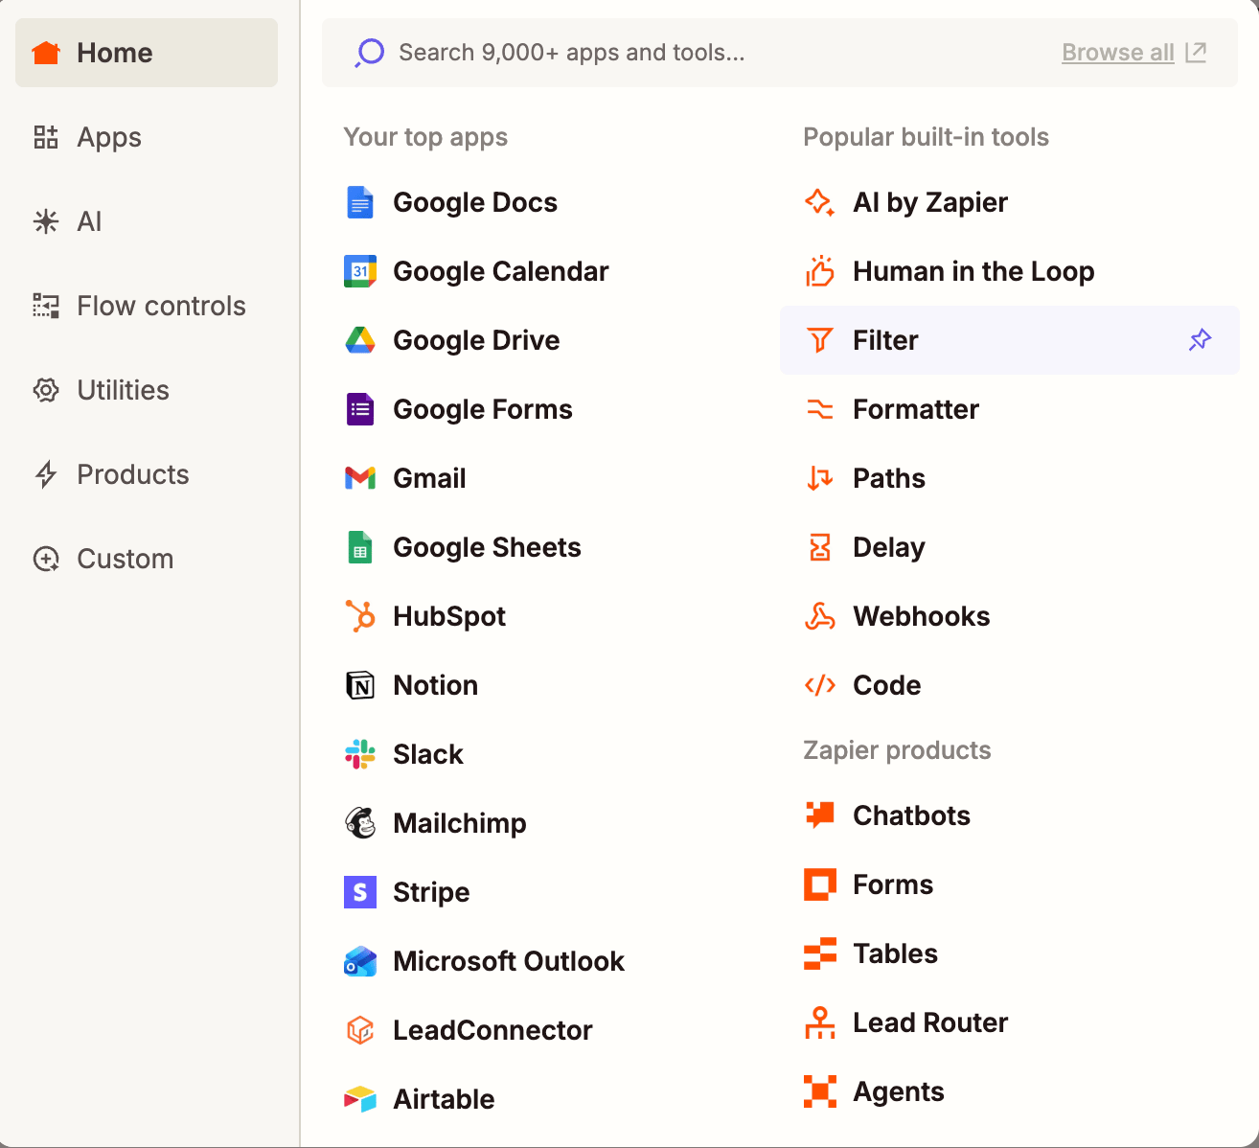Click the purple Google Forms icon
Viewport: 1259px width, 1148px height.
[x=360, y=409]
